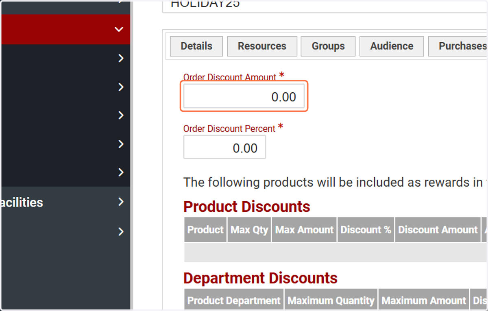This screenshot has height=311, width=488.
Task: Expand the facilities sidebar item
Action: coord(65,202)
